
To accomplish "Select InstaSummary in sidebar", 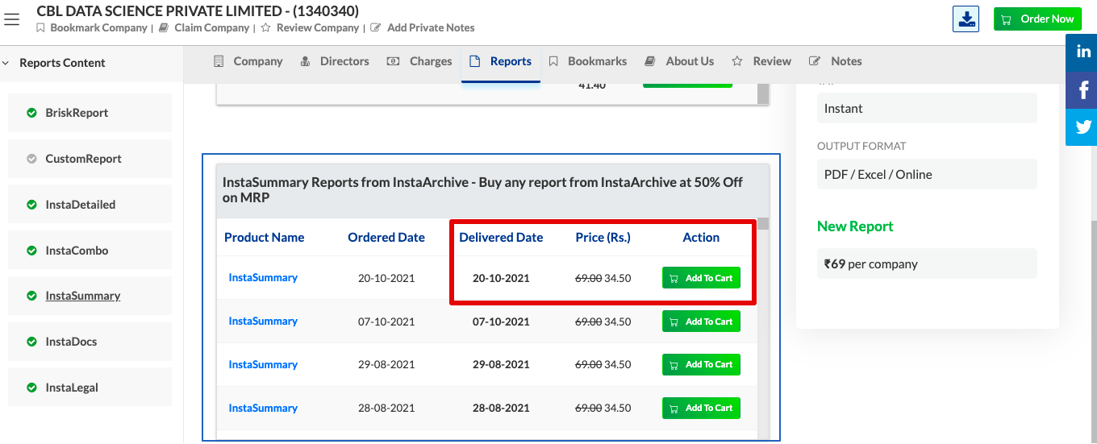I will point(90,296).
